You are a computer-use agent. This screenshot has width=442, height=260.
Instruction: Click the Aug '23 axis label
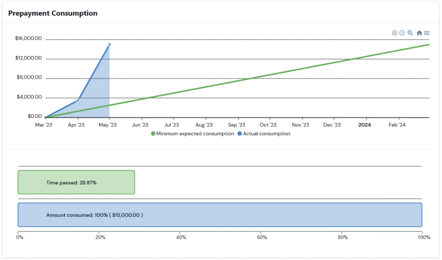coord(204,125)
